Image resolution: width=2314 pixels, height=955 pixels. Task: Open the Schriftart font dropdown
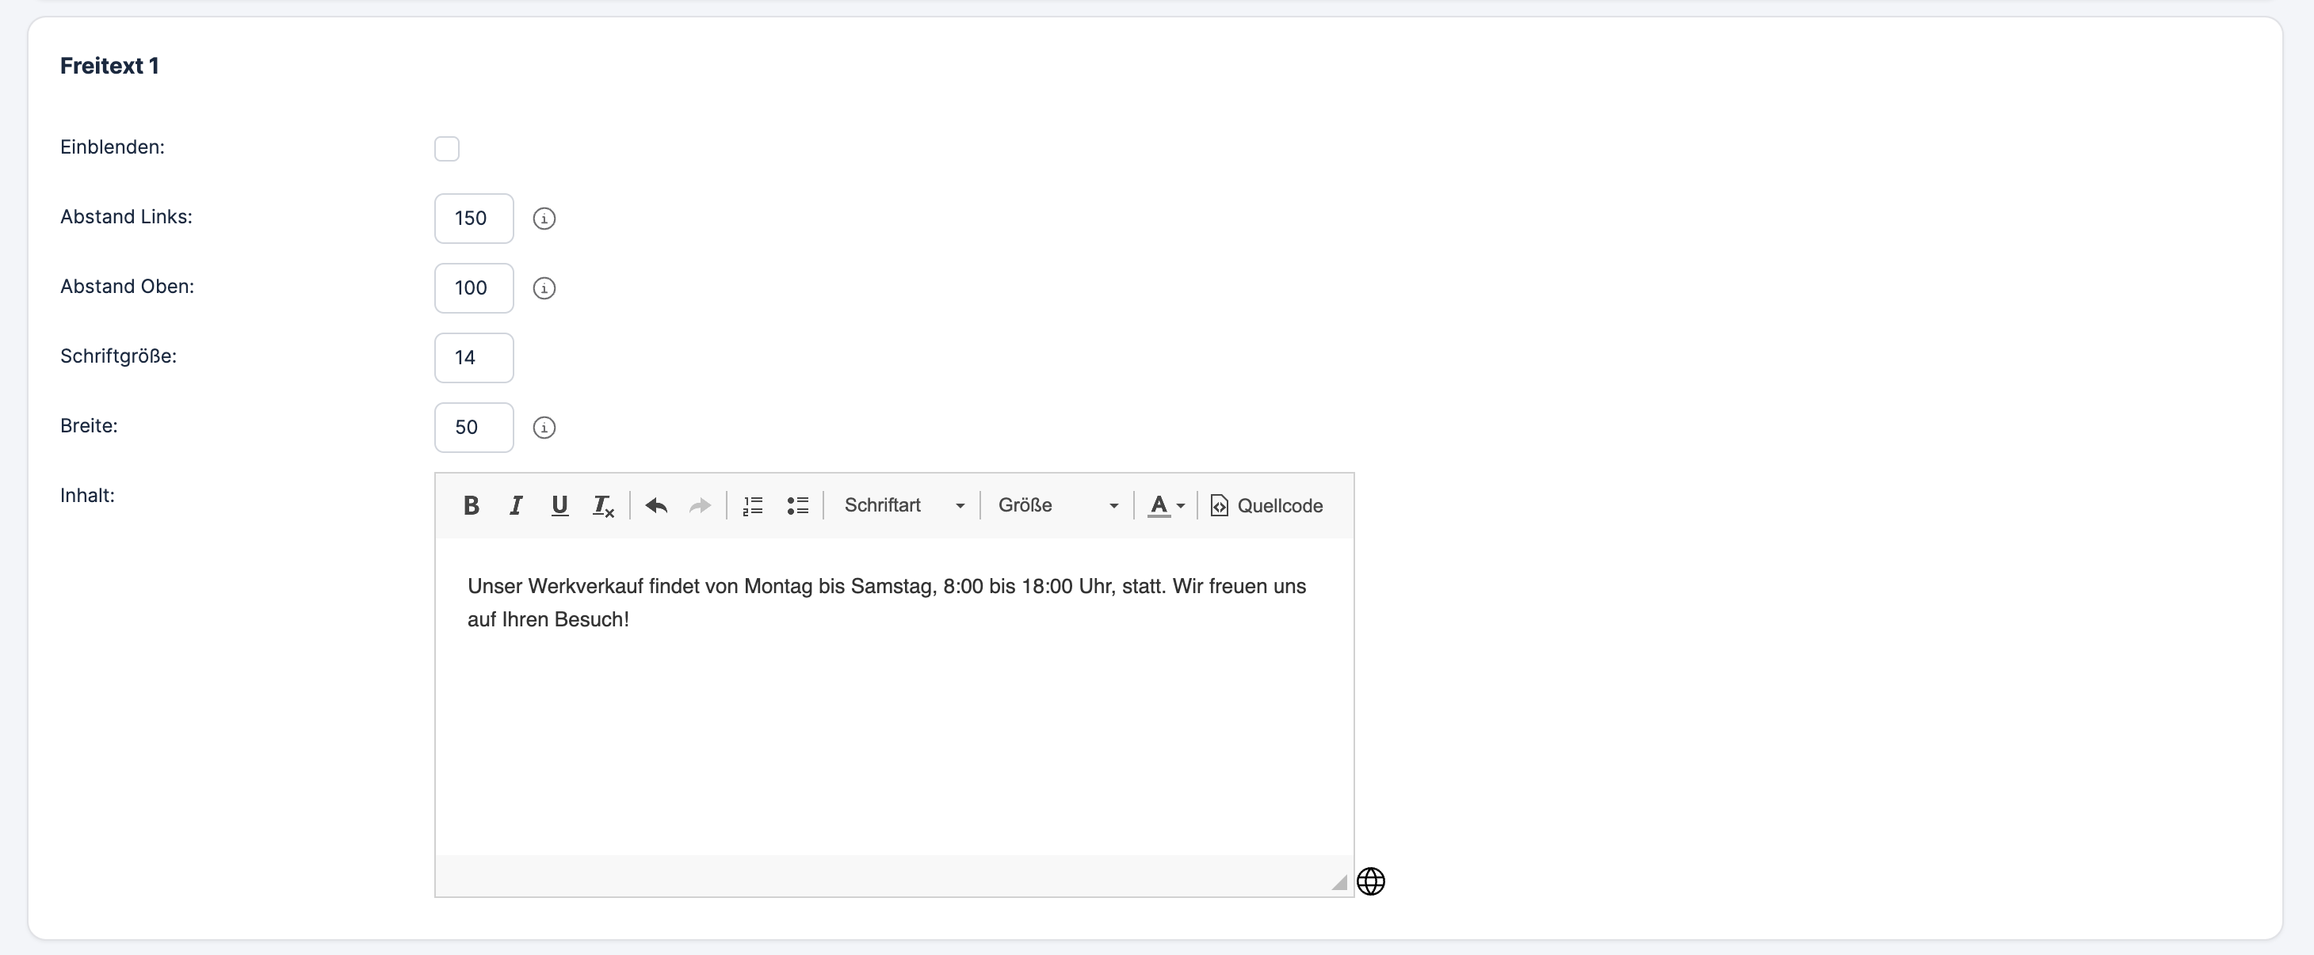click(903, 506)
